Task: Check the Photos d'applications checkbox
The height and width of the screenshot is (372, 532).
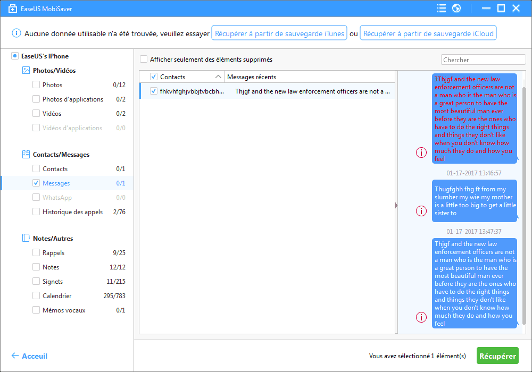Action: tap(36, 99)
